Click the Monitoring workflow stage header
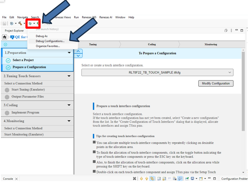 click(x=211, y=44)
